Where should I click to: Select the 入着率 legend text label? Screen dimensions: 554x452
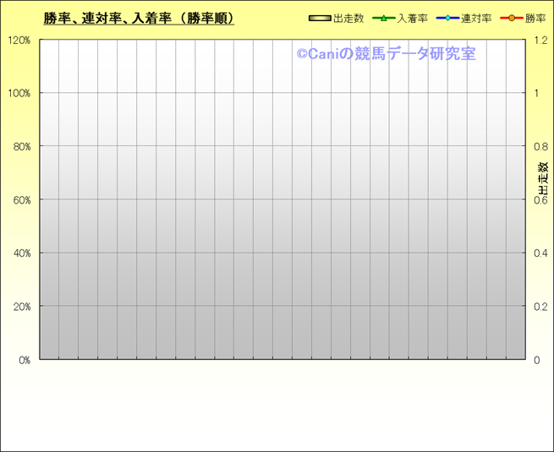412,18
